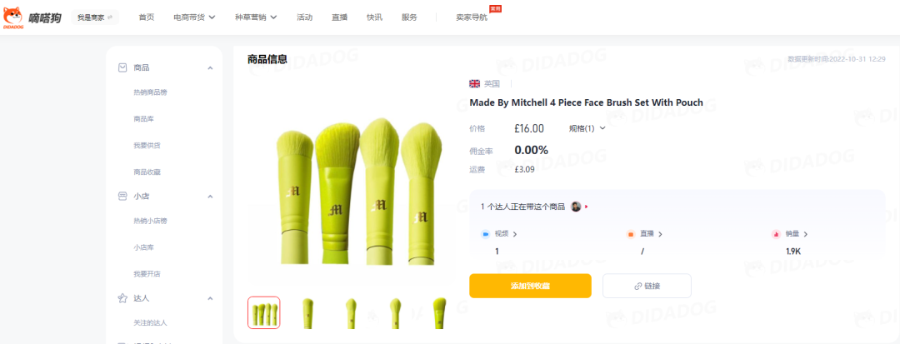Click the blue 视频 video icon
Screen dimensions: 900x344
click(485, 234)
